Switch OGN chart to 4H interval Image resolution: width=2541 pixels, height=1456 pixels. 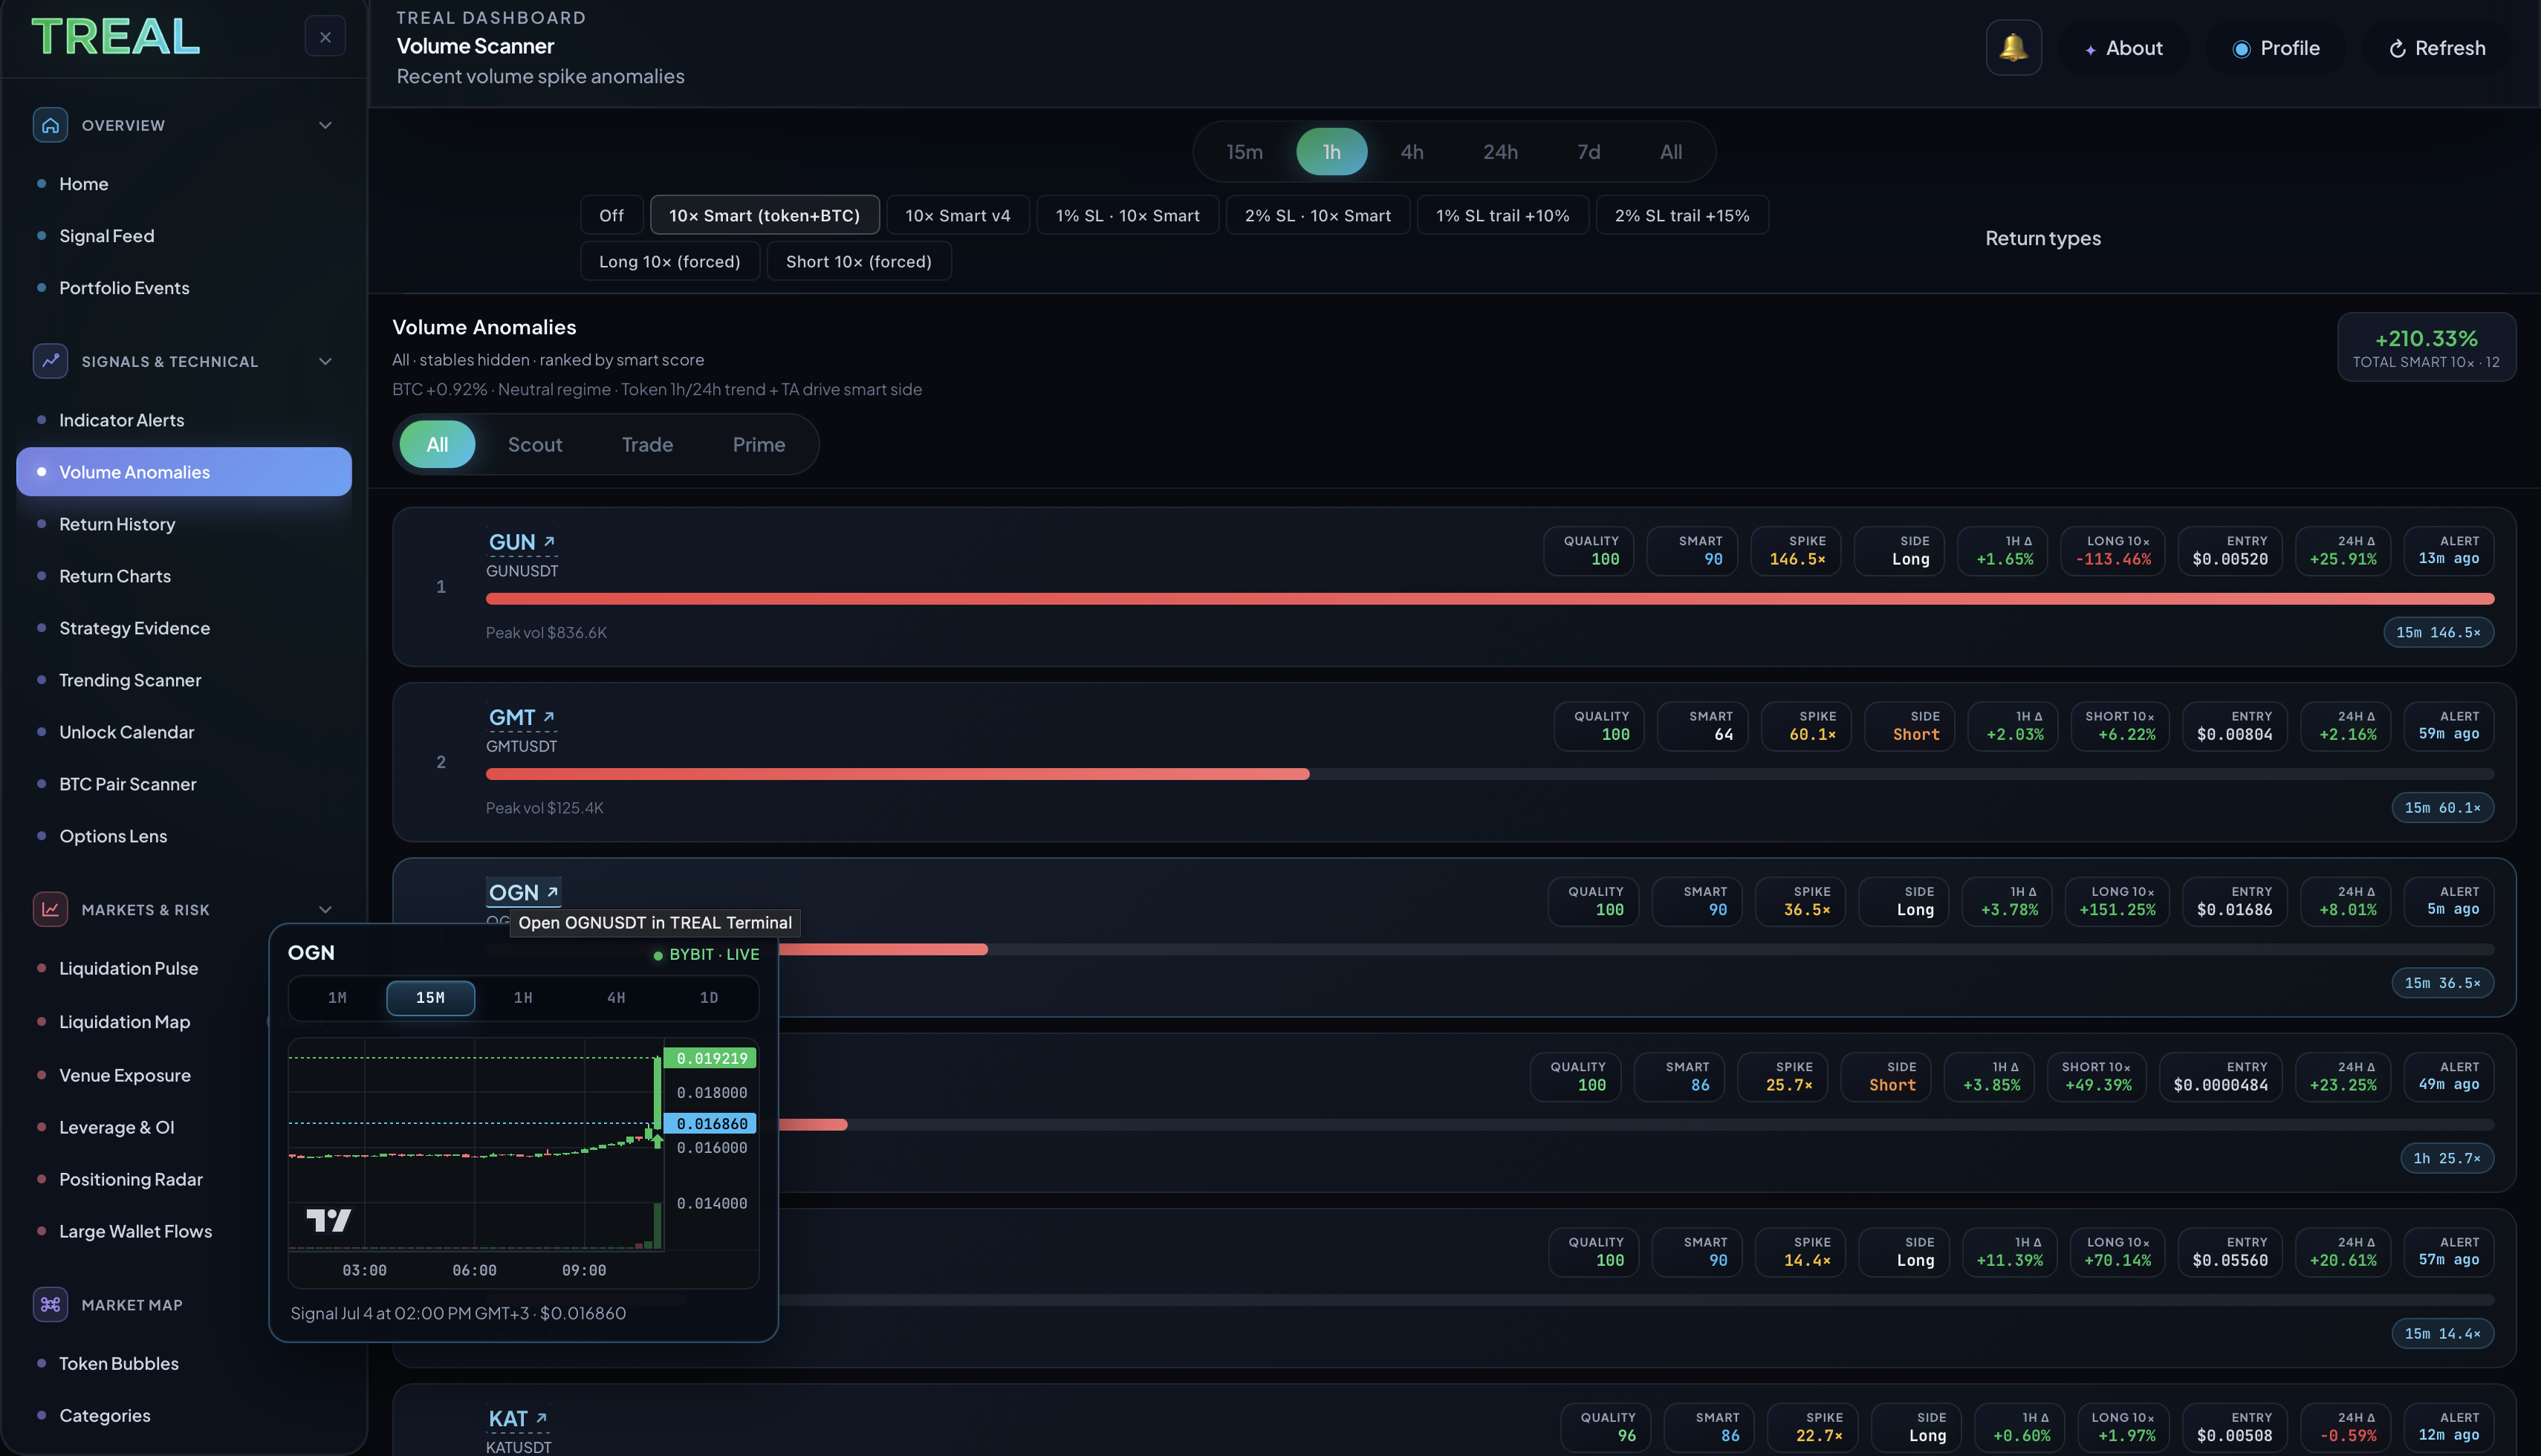point(616,997)
